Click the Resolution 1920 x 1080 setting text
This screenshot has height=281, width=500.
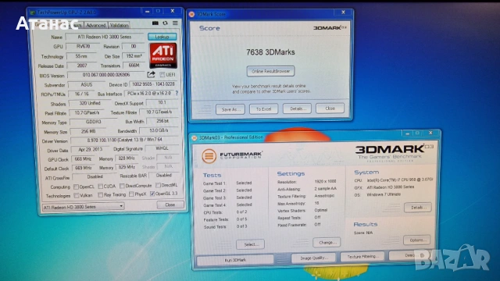(x=325, y=181)
